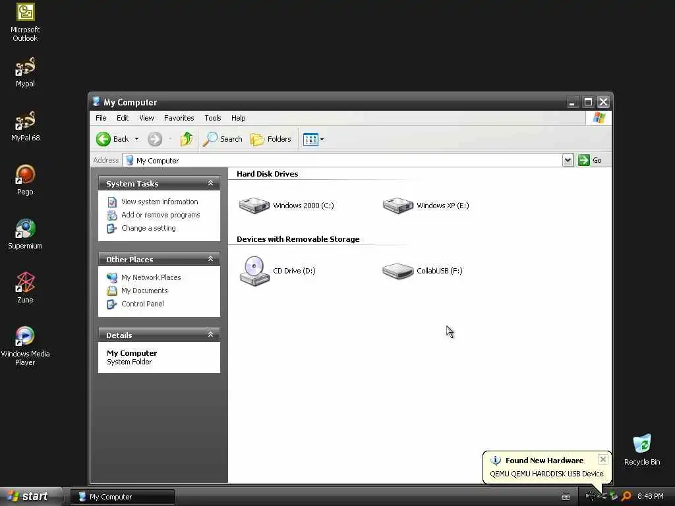The height and width of the screenshot is (506, 675).
Task: Click the Windows flag logo in menu bar
Action: pyautogui.click(x=599, y=118)
